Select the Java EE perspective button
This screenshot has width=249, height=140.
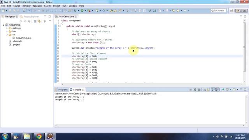click(x=242, y=11)
